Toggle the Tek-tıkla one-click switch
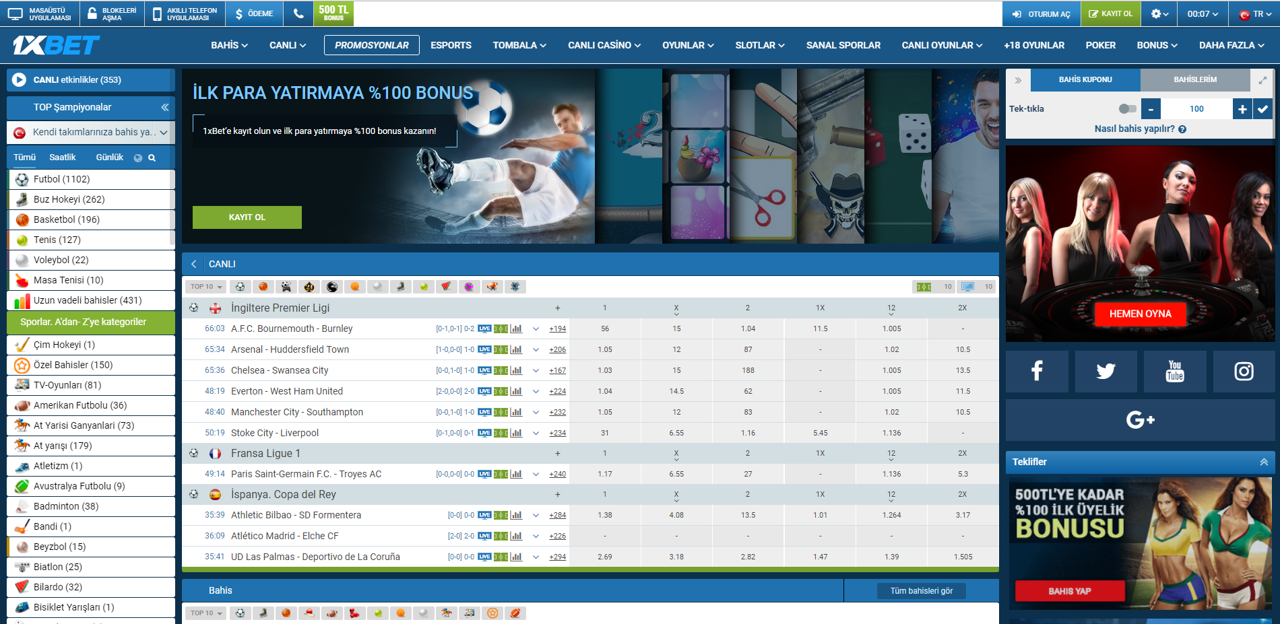This screenshot has height=624, width=1280. point(1127,109)
